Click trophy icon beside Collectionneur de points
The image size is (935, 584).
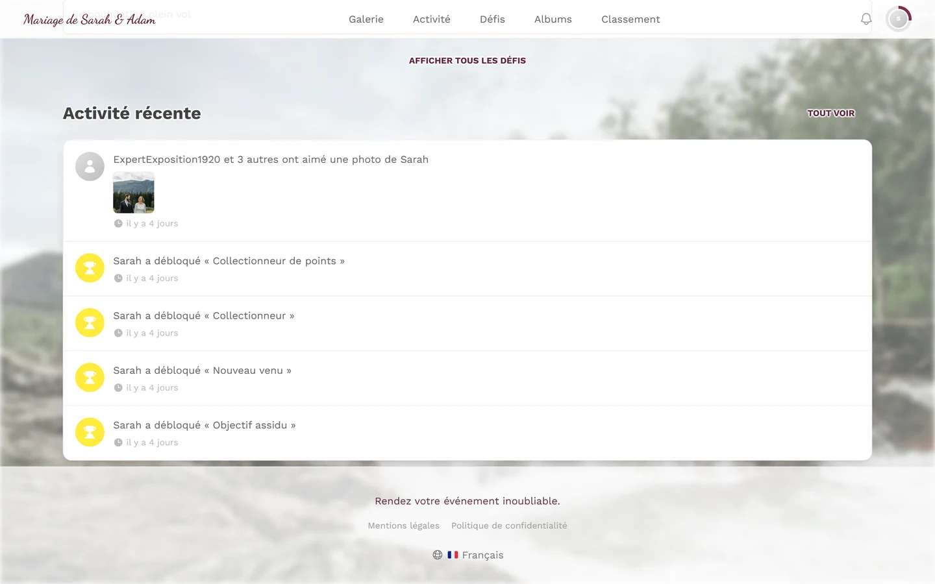[x=90, y=268]
